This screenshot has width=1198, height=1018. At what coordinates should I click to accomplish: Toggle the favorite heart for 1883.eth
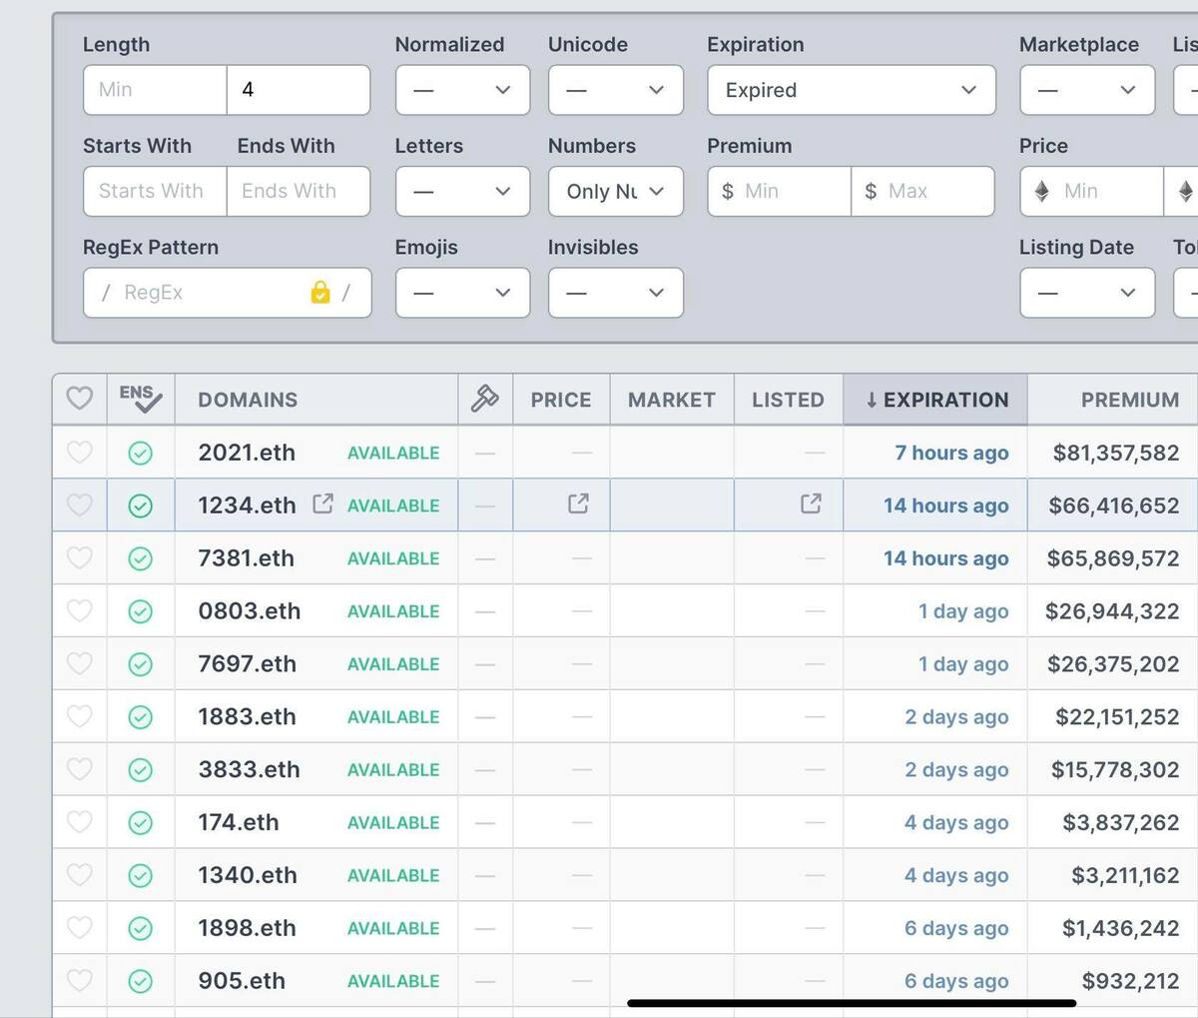79,716
